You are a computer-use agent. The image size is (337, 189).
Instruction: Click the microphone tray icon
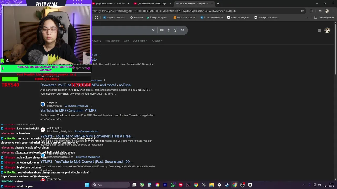point(309,185)
